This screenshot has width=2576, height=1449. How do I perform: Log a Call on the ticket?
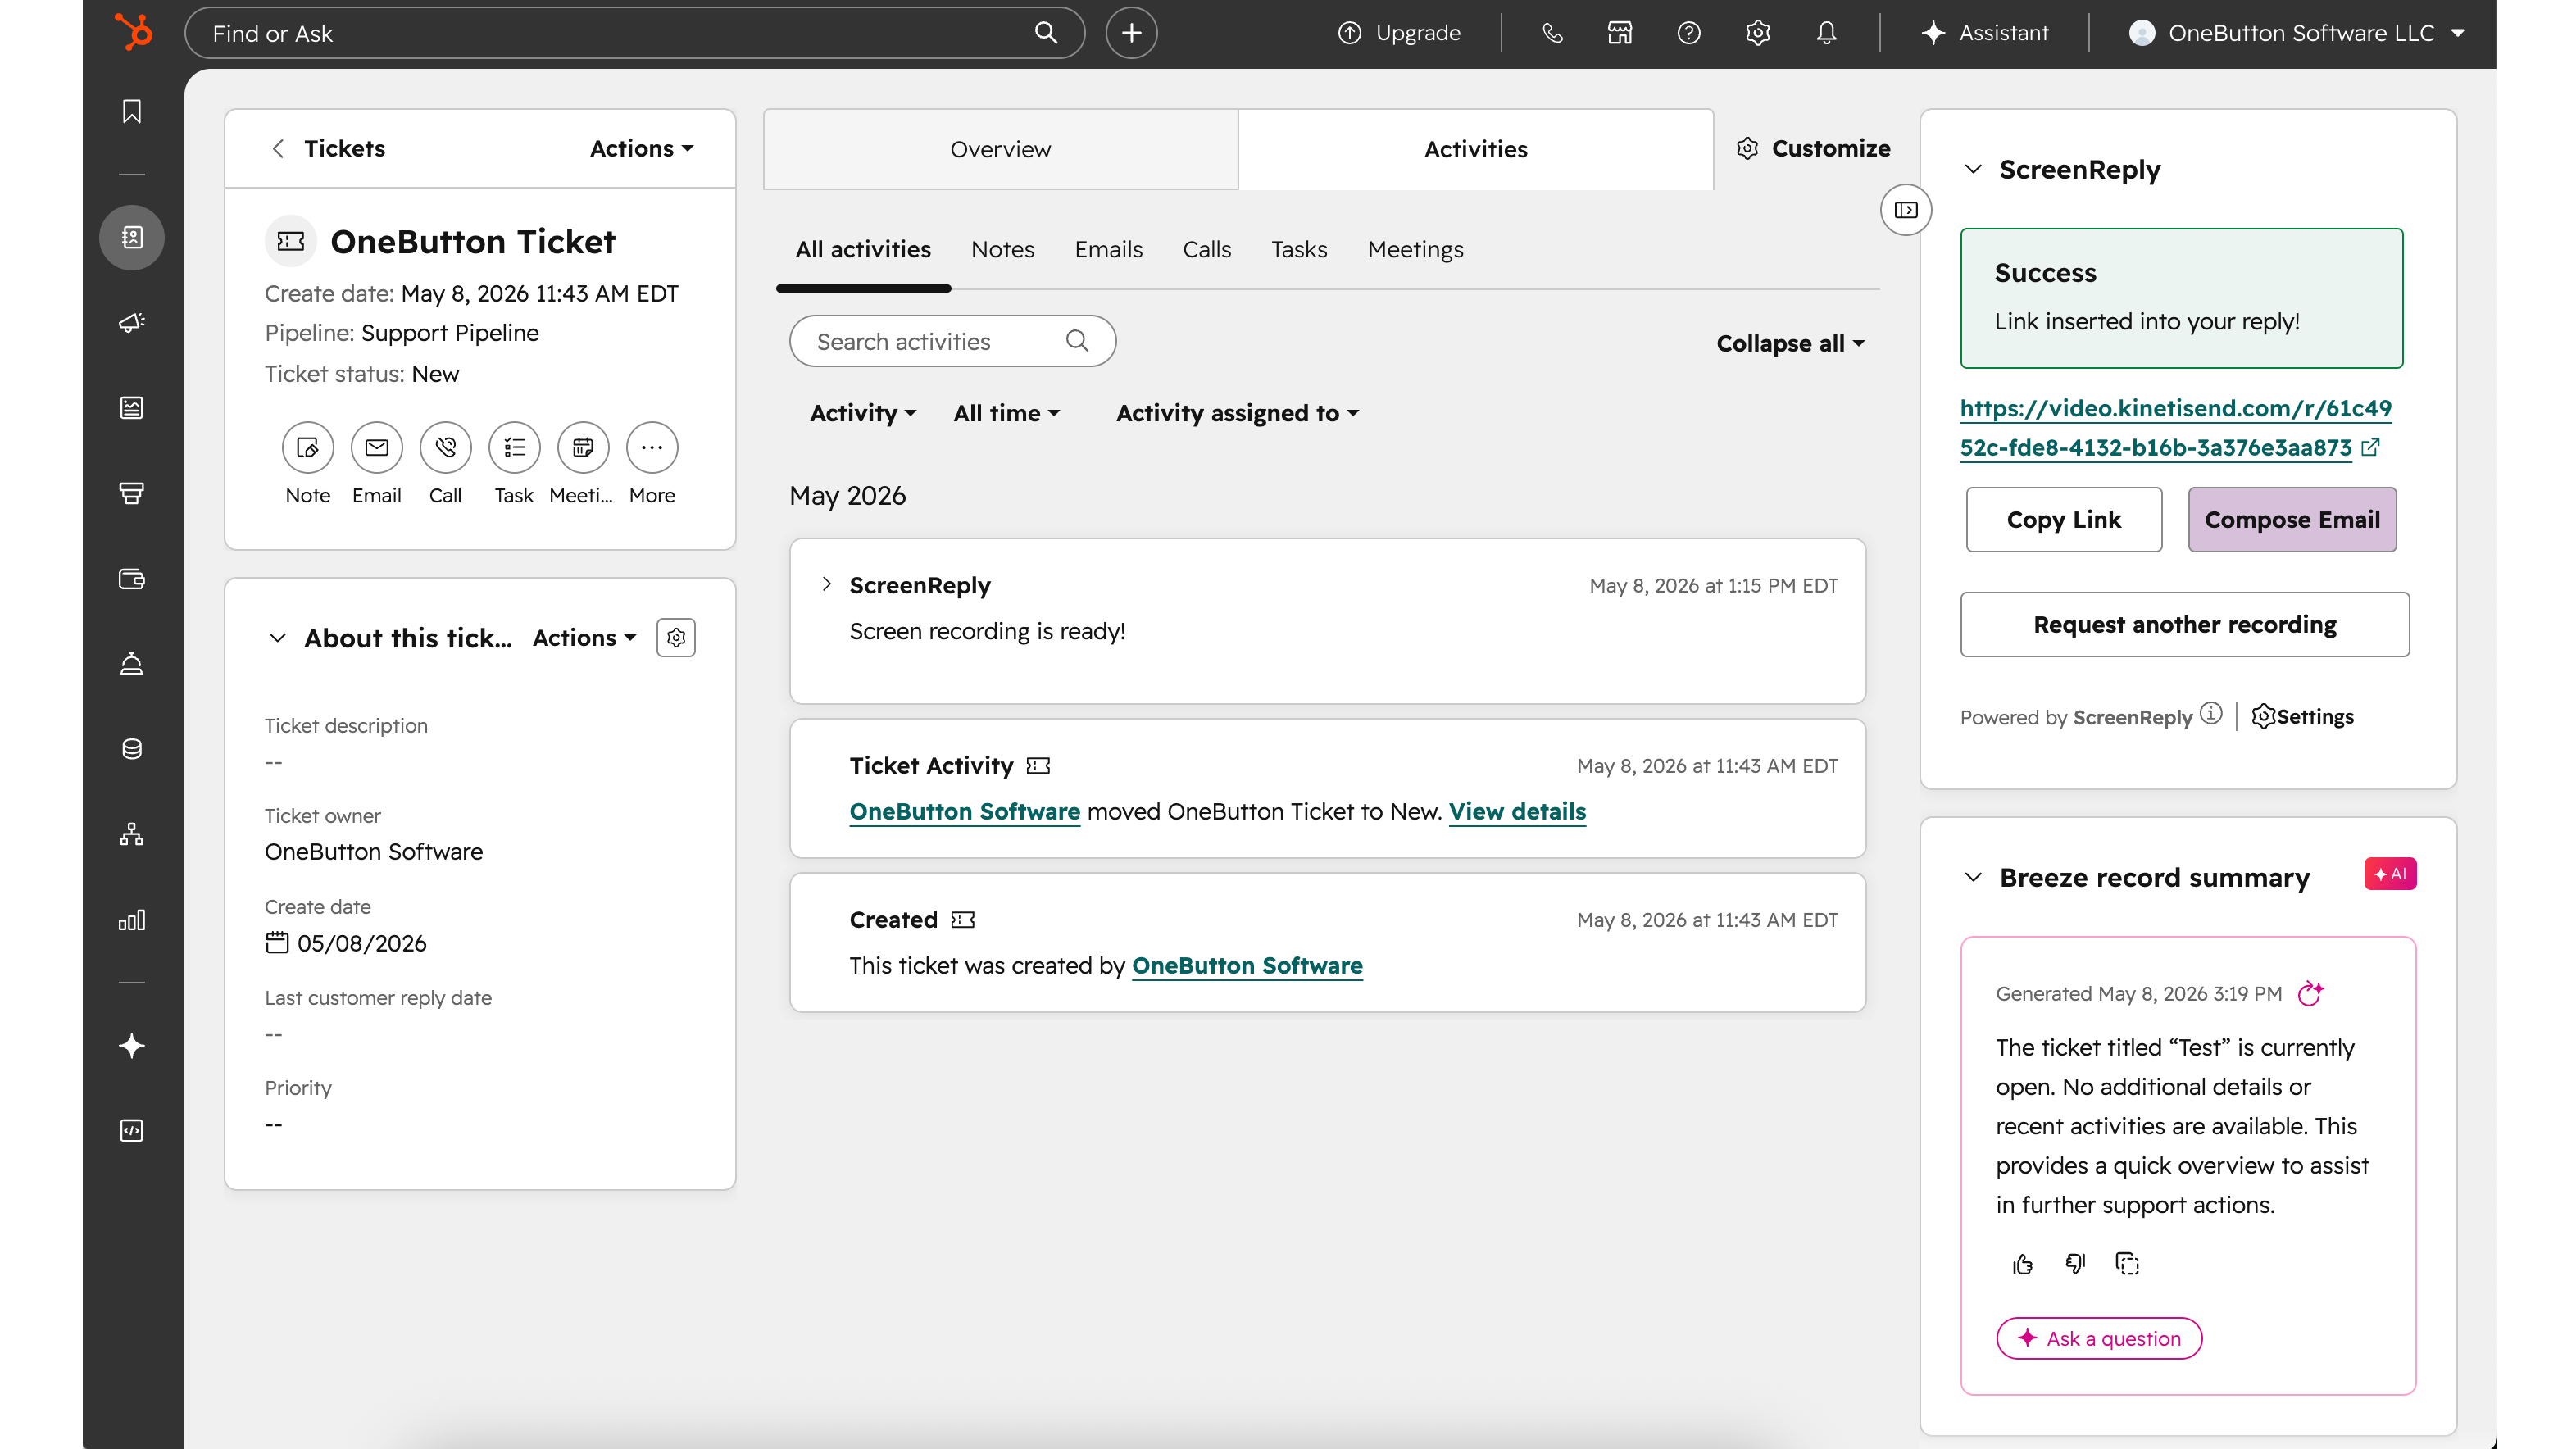445,447
